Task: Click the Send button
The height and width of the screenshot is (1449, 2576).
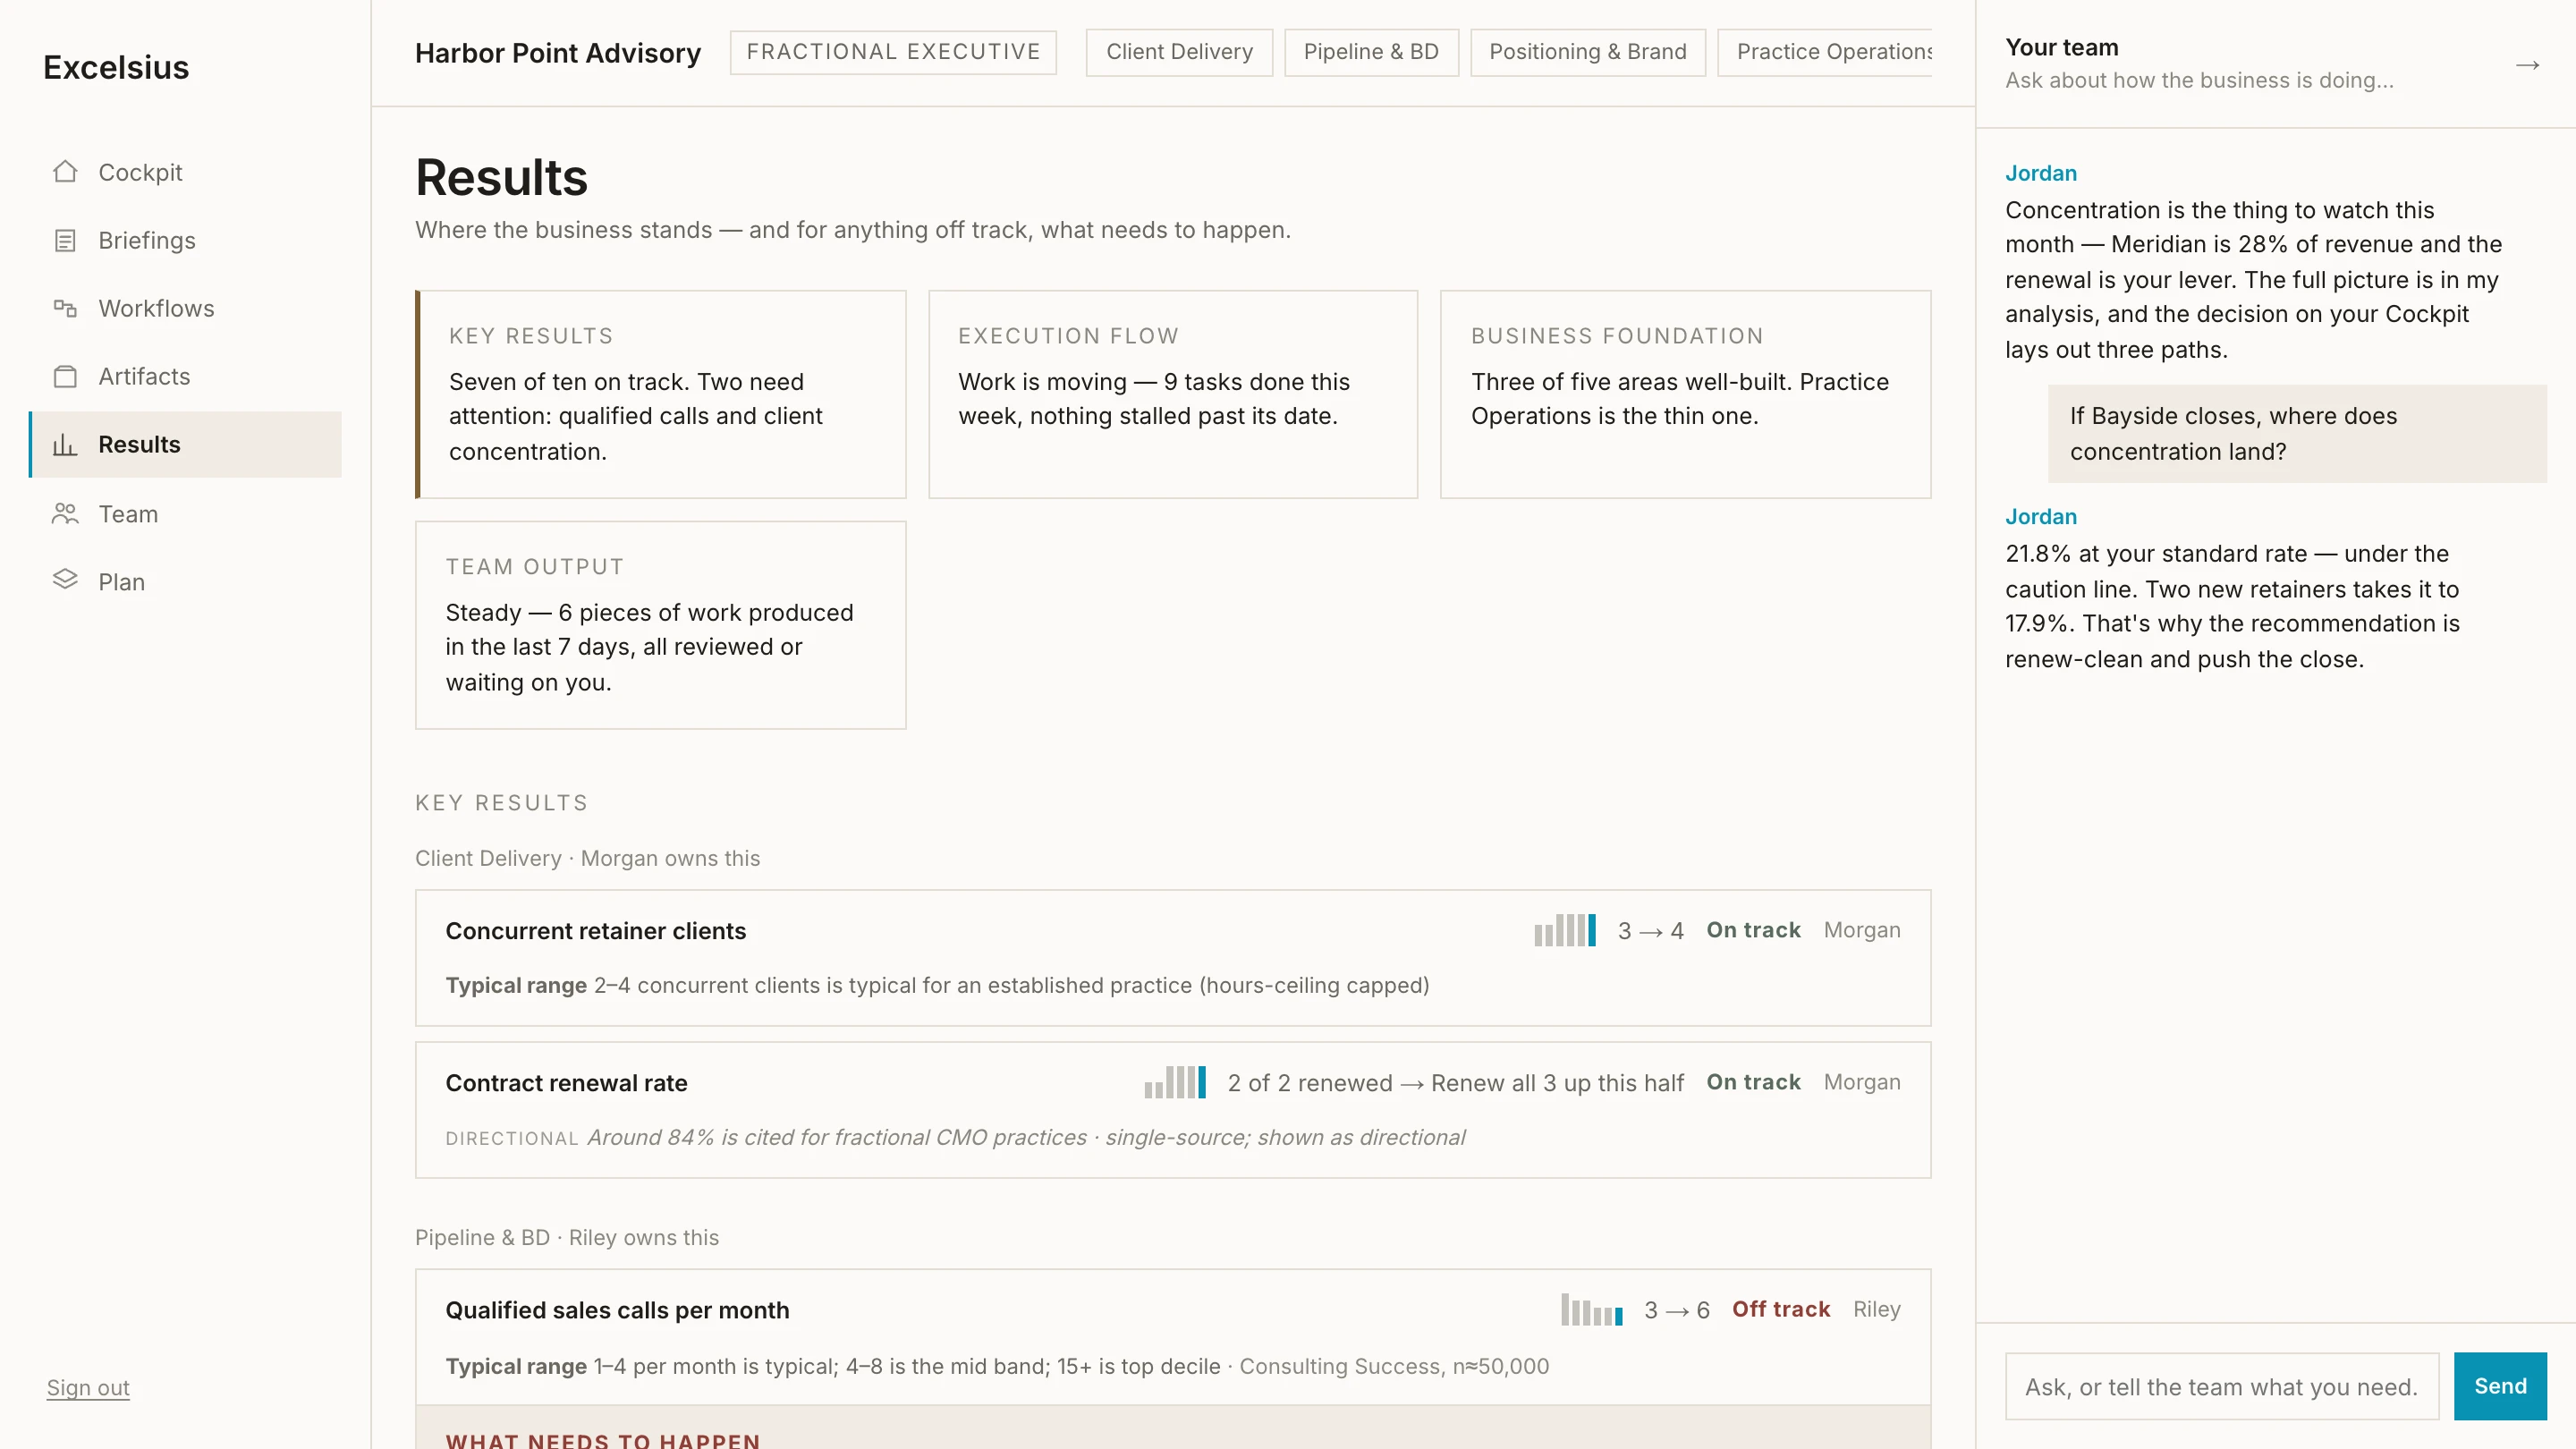Action: click(2500, 1386)
